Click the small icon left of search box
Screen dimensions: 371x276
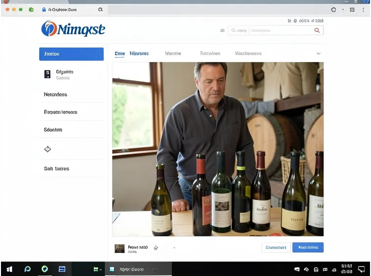pyautogui.click(x=222, y=30)
